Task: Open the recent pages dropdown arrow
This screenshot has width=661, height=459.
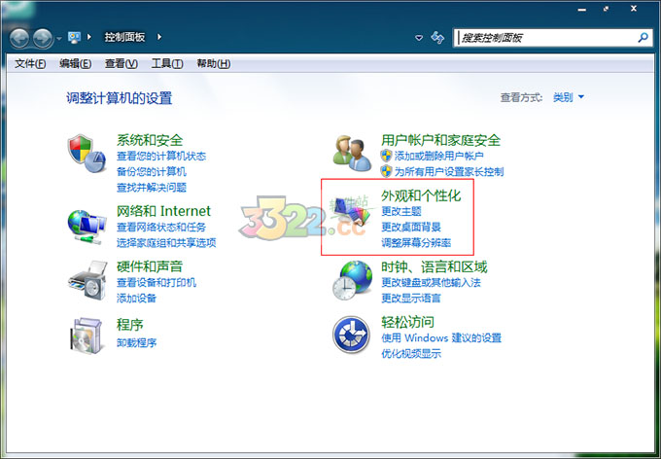Action: [59, 38]
